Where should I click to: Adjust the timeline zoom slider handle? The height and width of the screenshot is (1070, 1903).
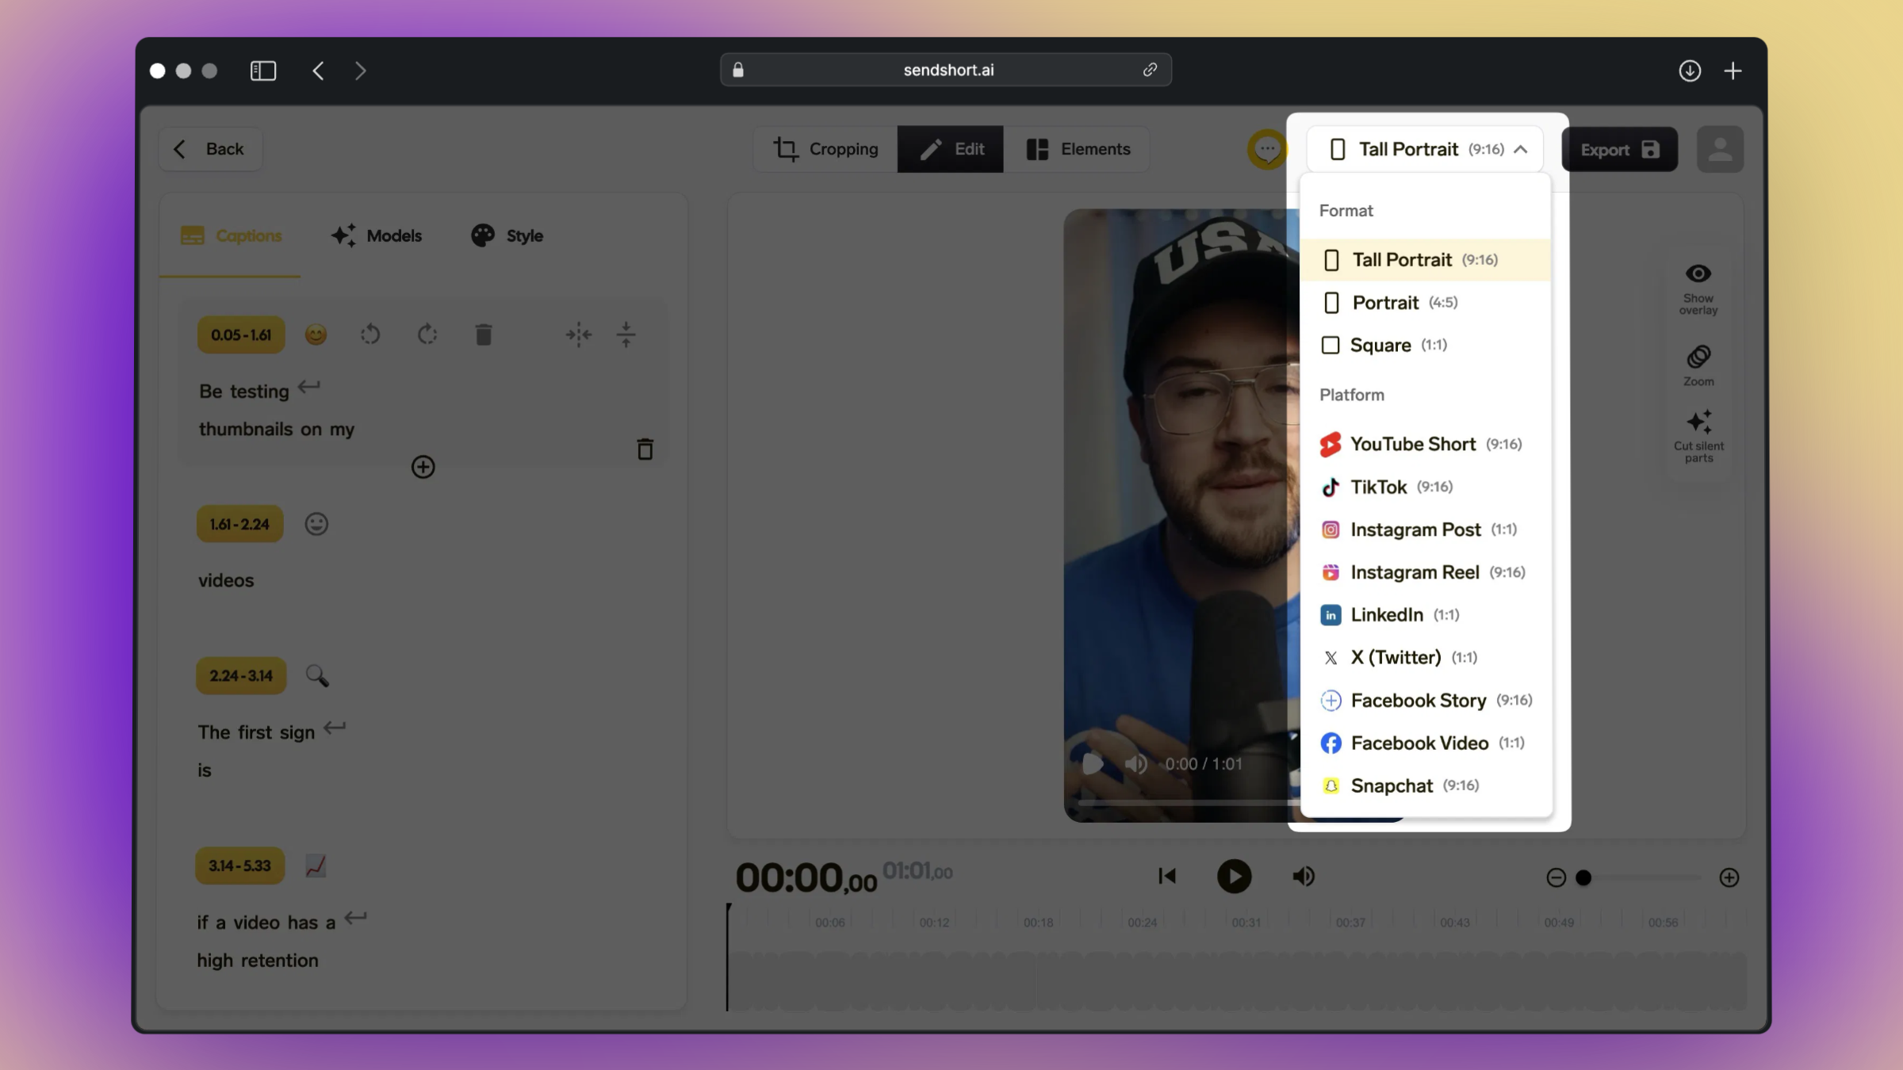click(x=1583, y=877)
